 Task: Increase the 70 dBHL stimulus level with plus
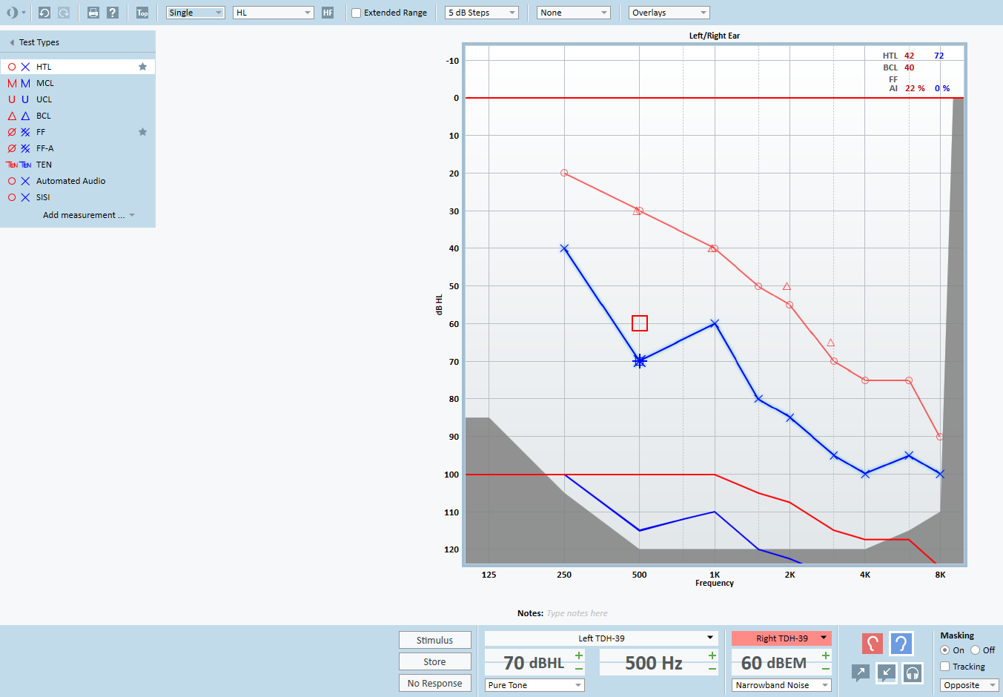pos(579,655)
